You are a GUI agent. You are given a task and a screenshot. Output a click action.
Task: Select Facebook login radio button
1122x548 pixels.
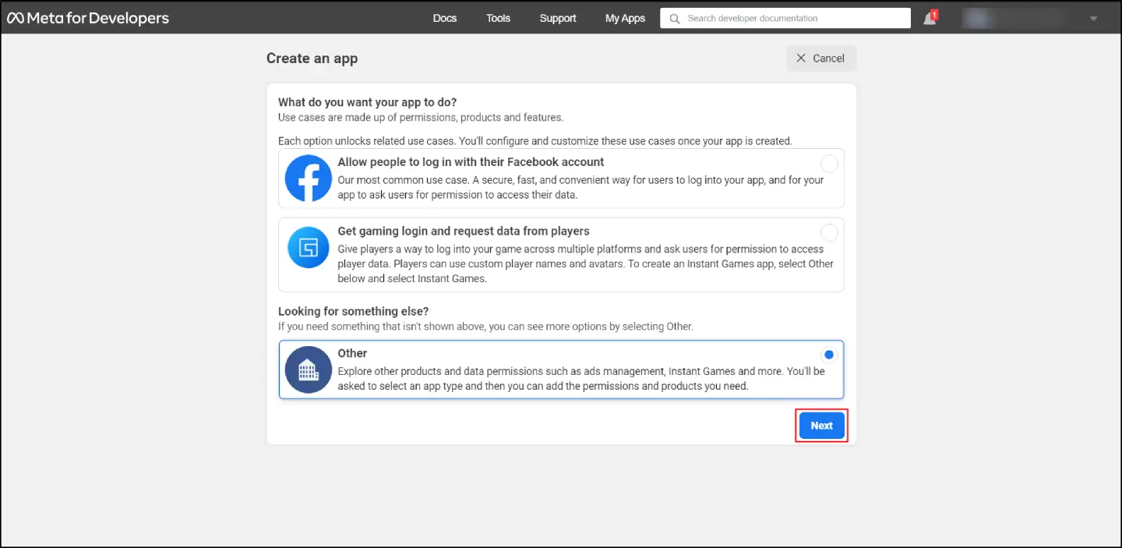pos(829,164)
